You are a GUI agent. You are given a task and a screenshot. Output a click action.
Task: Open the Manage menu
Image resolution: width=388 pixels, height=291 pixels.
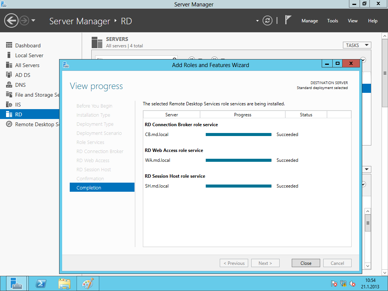(x=310, y=21)
